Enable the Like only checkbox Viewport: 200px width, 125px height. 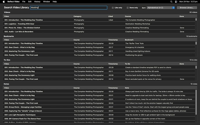point(113,8)
